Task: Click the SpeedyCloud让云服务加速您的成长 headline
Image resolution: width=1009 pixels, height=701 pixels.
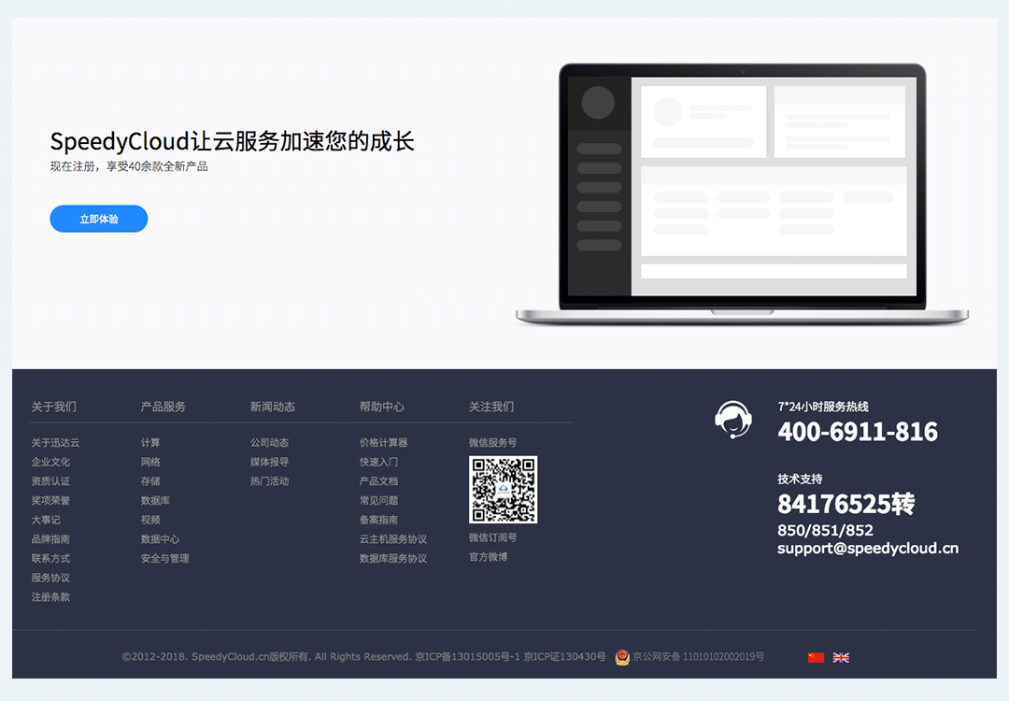Action: [x=233, y=141]
